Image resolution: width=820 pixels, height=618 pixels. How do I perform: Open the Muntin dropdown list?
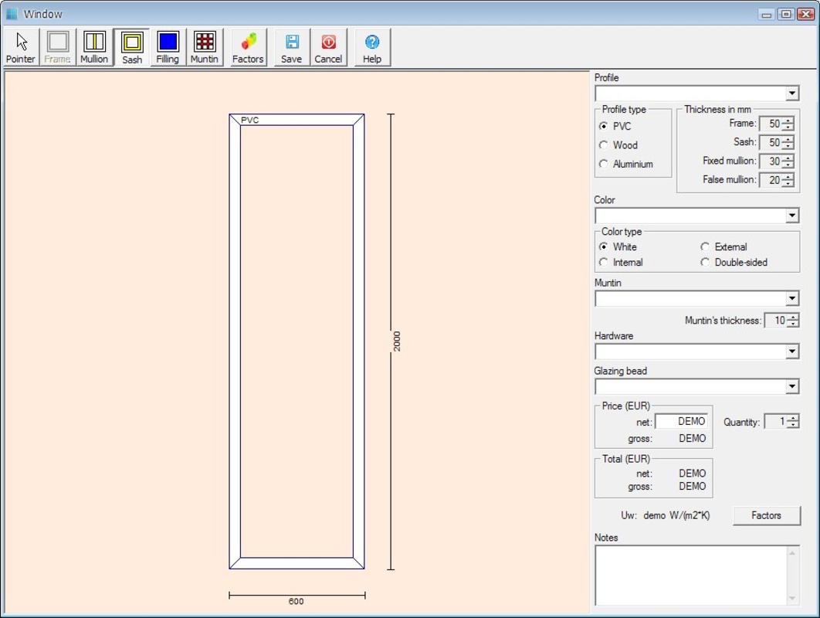pos(792,299)
